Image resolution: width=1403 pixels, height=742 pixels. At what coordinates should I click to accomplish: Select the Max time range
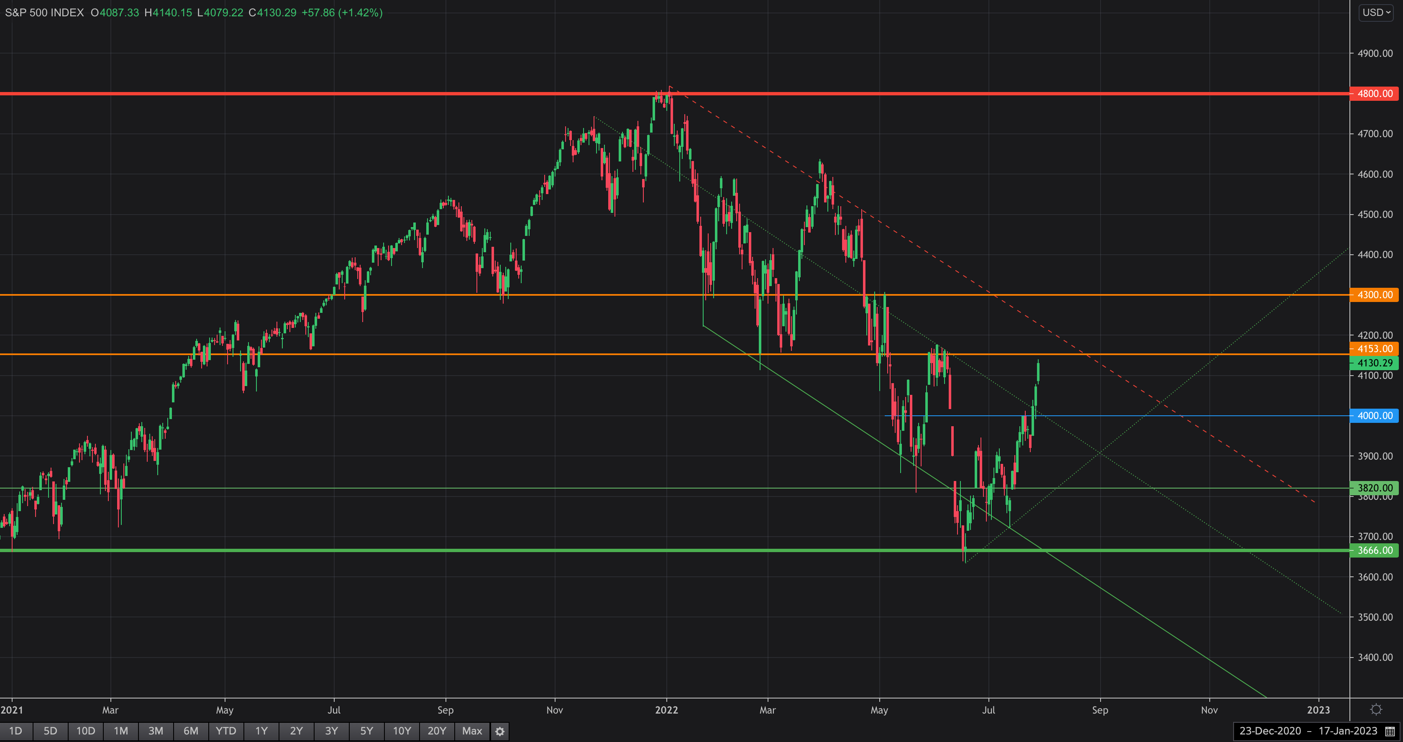[472, 731]
